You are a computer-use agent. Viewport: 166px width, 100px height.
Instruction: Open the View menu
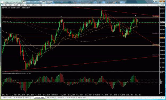10,5
